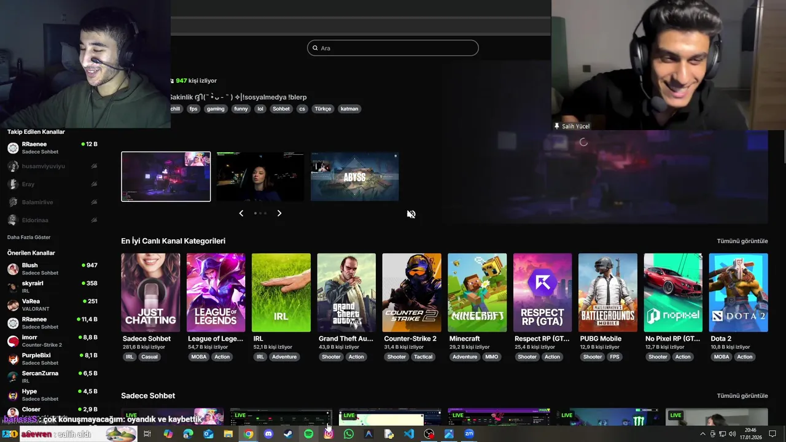Advance to next featured stream with right arrow
Image resolution: width=786 pixels, height=442 pixels.
pyautogui.click(x=279, y=213)
